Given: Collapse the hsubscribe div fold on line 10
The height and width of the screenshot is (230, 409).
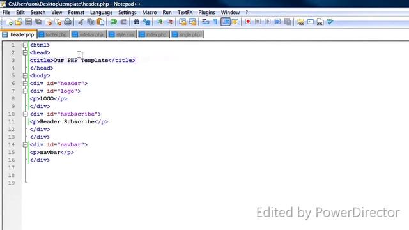Looking at the screenshot, I should [x=26, y=114].
